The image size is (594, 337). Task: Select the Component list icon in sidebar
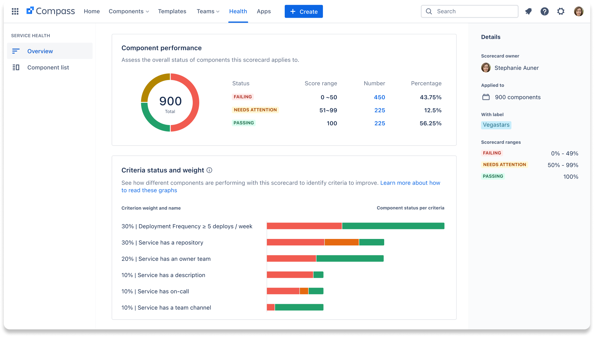16,67
